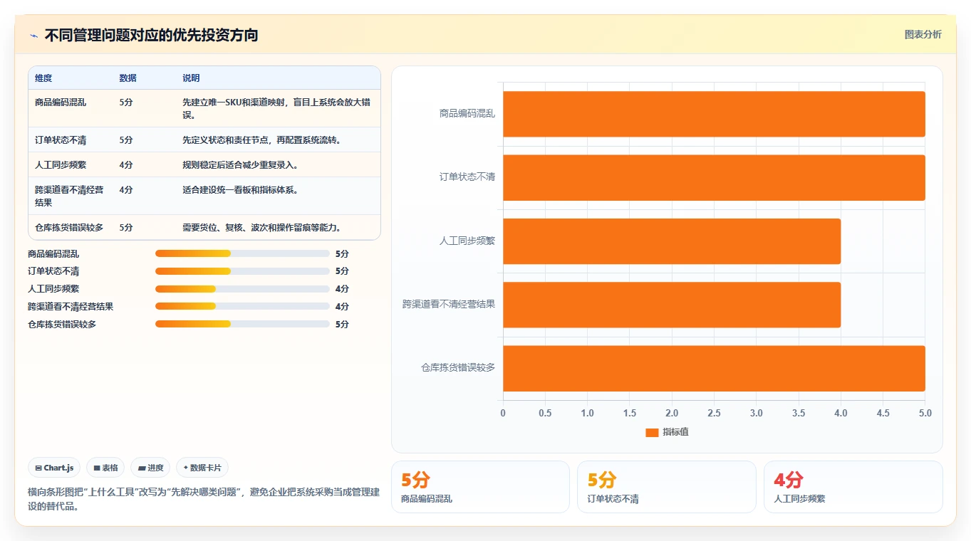Click the 5.0 tick on the chart x-axis
The image size is (971, 541).
click(x=925, y=413)
